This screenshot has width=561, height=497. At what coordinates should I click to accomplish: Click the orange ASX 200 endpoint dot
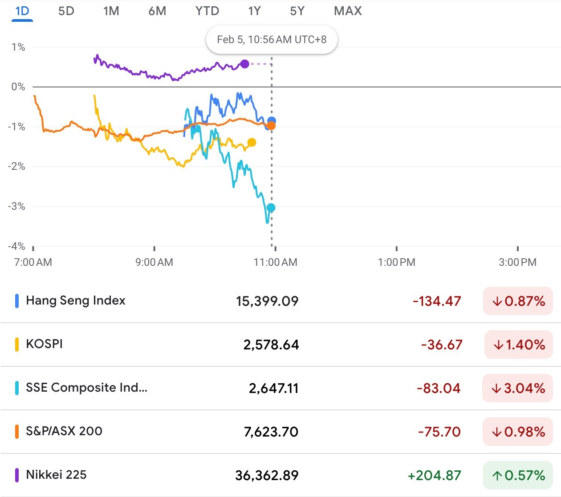click(271, 126)
